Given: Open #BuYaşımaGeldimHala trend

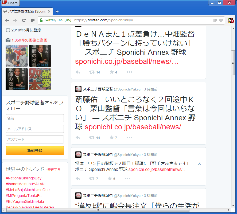Looking at the screenshot, I should click(25, 202).
